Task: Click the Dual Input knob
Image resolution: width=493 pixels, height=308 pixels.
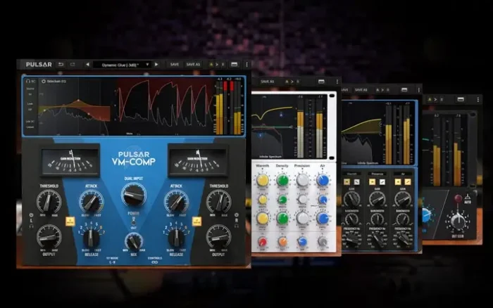Action: tap(133, 194)
